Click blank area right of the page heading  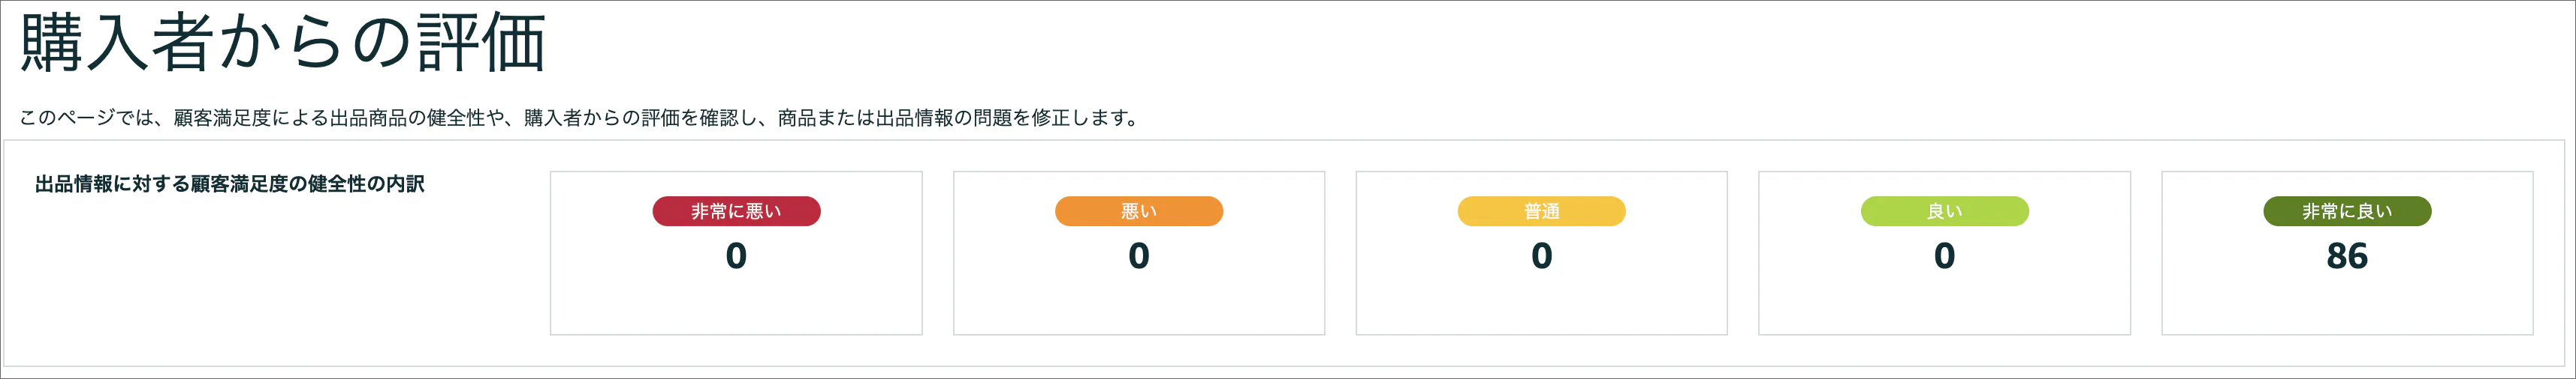coord(1500,44)
